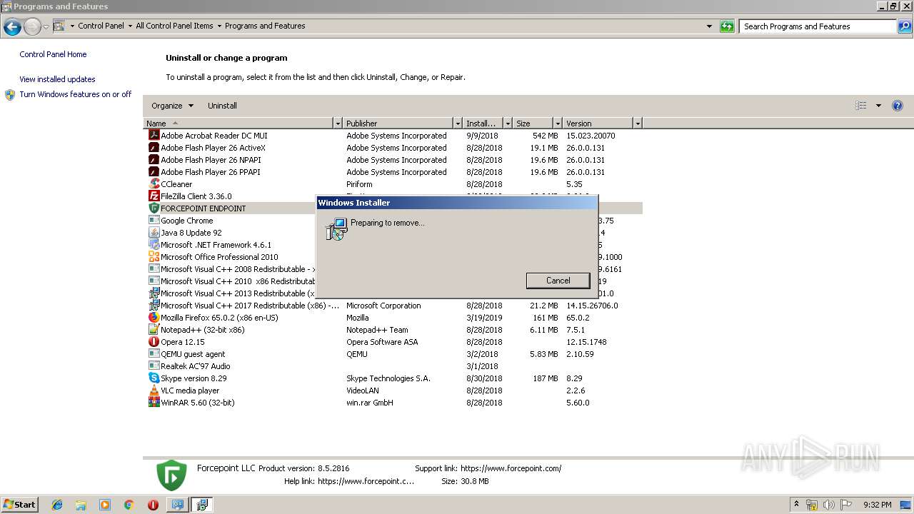
Task: Open the Installed On column filter dropdown
Action: coord(508,124)
